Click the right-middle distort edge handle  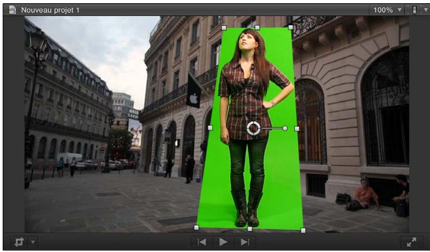[297, 129]
